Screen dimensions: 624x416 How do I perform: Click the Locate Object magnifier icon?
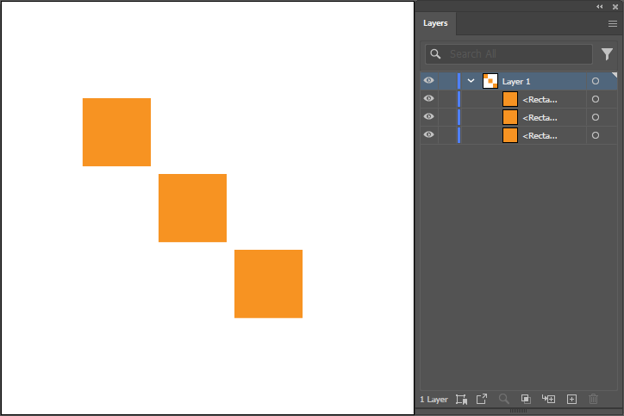click(503, 399)
